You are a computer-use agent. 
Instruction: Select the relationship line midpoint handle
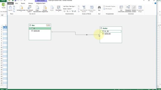[x=87, y=35]
